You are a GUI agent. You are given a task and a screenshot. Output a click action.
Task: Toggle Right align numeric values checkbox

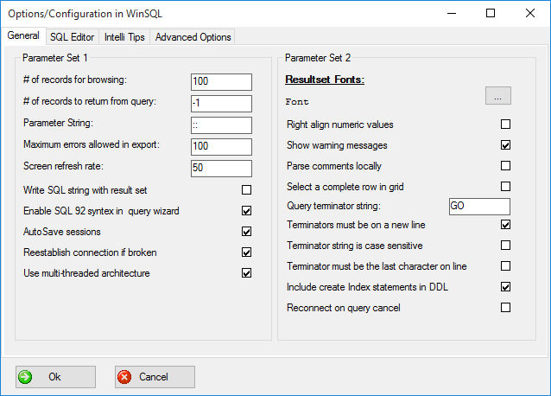point(505,125)
